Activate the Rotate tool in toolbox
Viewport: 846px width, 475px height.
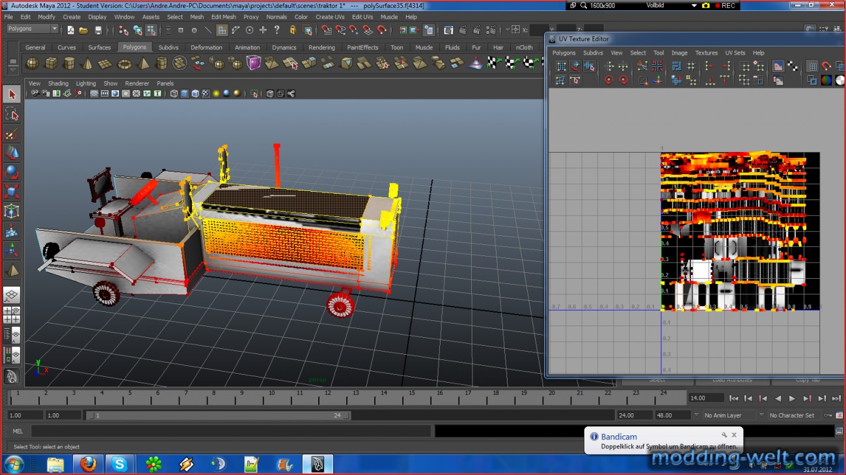point(12,173)
